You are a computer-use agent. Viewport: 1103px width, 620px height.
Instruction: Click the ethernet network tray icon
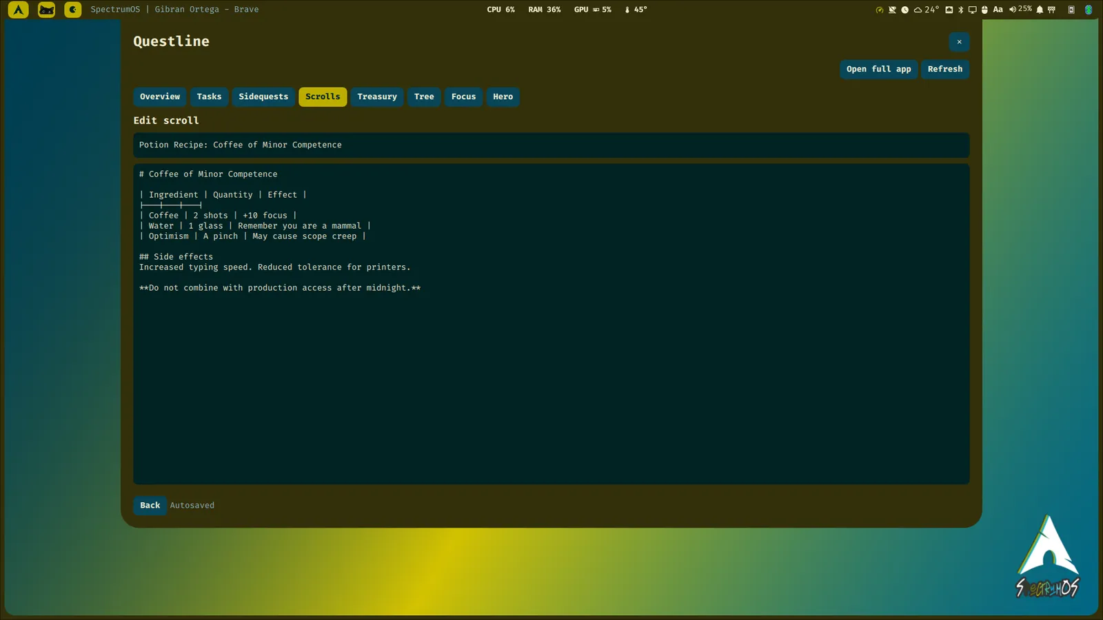coord(949,10)
